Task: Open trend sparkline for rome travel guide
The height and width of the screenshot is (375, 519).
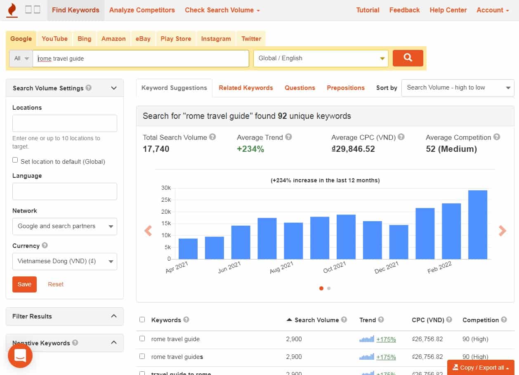Action: (367, 339)
